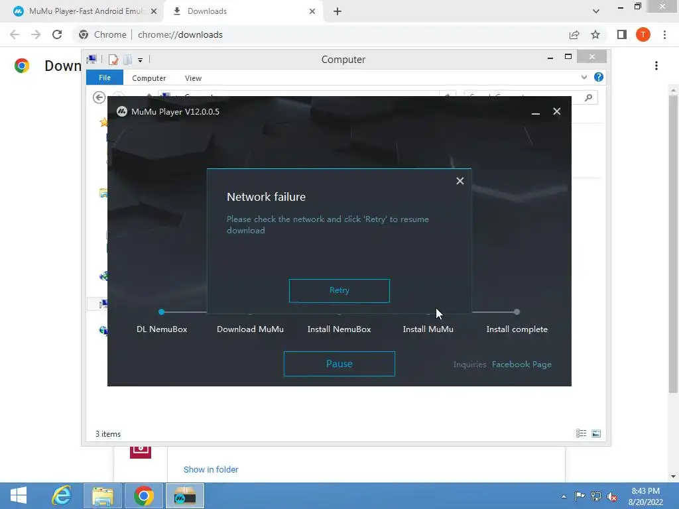This screenshot has width=679, height=509.
Task: Reload the Chrome page
Action: click(x=57, y=34)
